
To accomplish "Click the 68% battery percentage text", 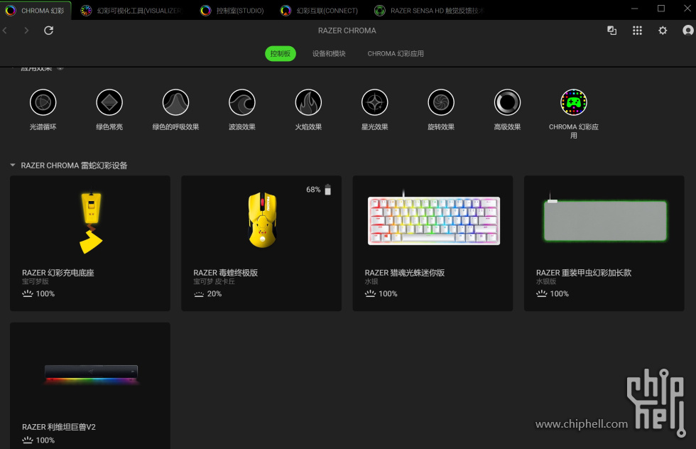I will click(313, 190).
